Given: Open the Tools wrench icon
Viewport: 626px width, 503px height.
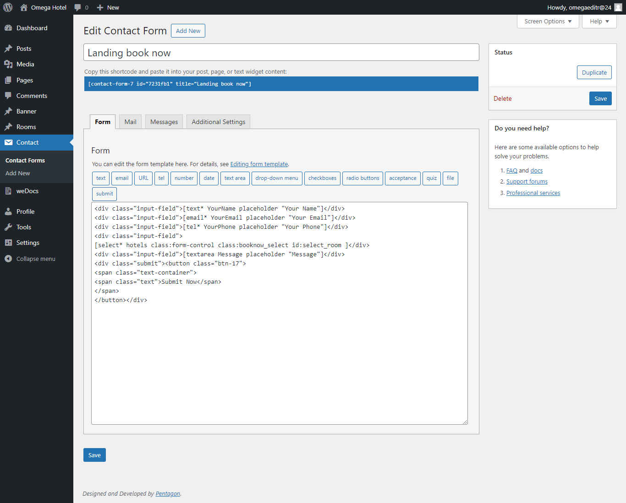Looking at the screenshot, I should (8, 227).
